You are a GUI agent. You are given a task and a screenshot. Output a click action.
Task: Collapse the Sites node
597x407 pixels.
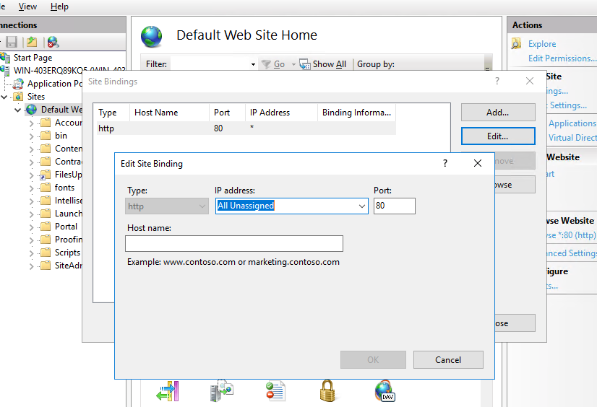click(x=4, y=97)
